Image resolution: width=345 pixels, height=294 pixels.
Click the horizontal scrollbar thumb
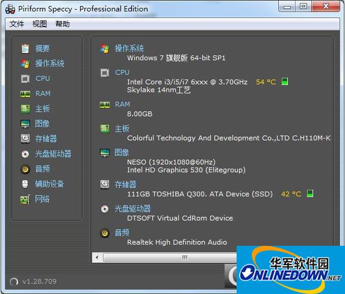[170, 257]
